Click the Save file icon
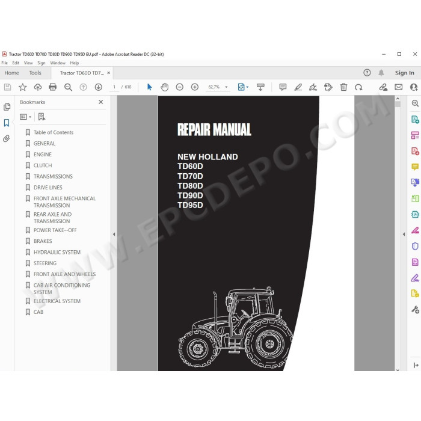This screenshot has height=421, width=421. (7, 87)
